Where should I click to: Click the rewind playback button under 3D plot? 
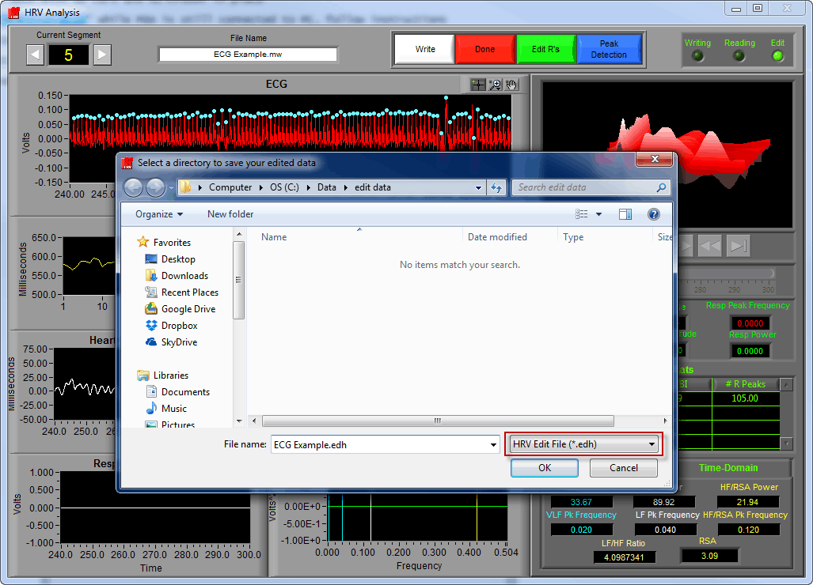pyautogui.click(x=709, y=246)
